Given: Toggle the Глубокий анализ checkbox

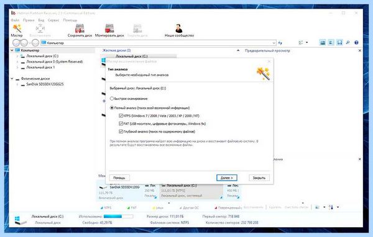Looking at the screenshot, I should coord(121,132).
